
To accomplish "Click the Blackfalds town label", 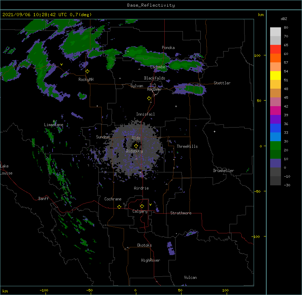I will click(155, 78).
